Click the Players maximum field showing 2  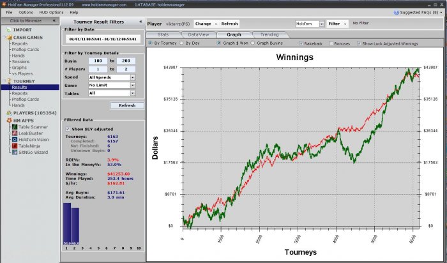point(126,69)
